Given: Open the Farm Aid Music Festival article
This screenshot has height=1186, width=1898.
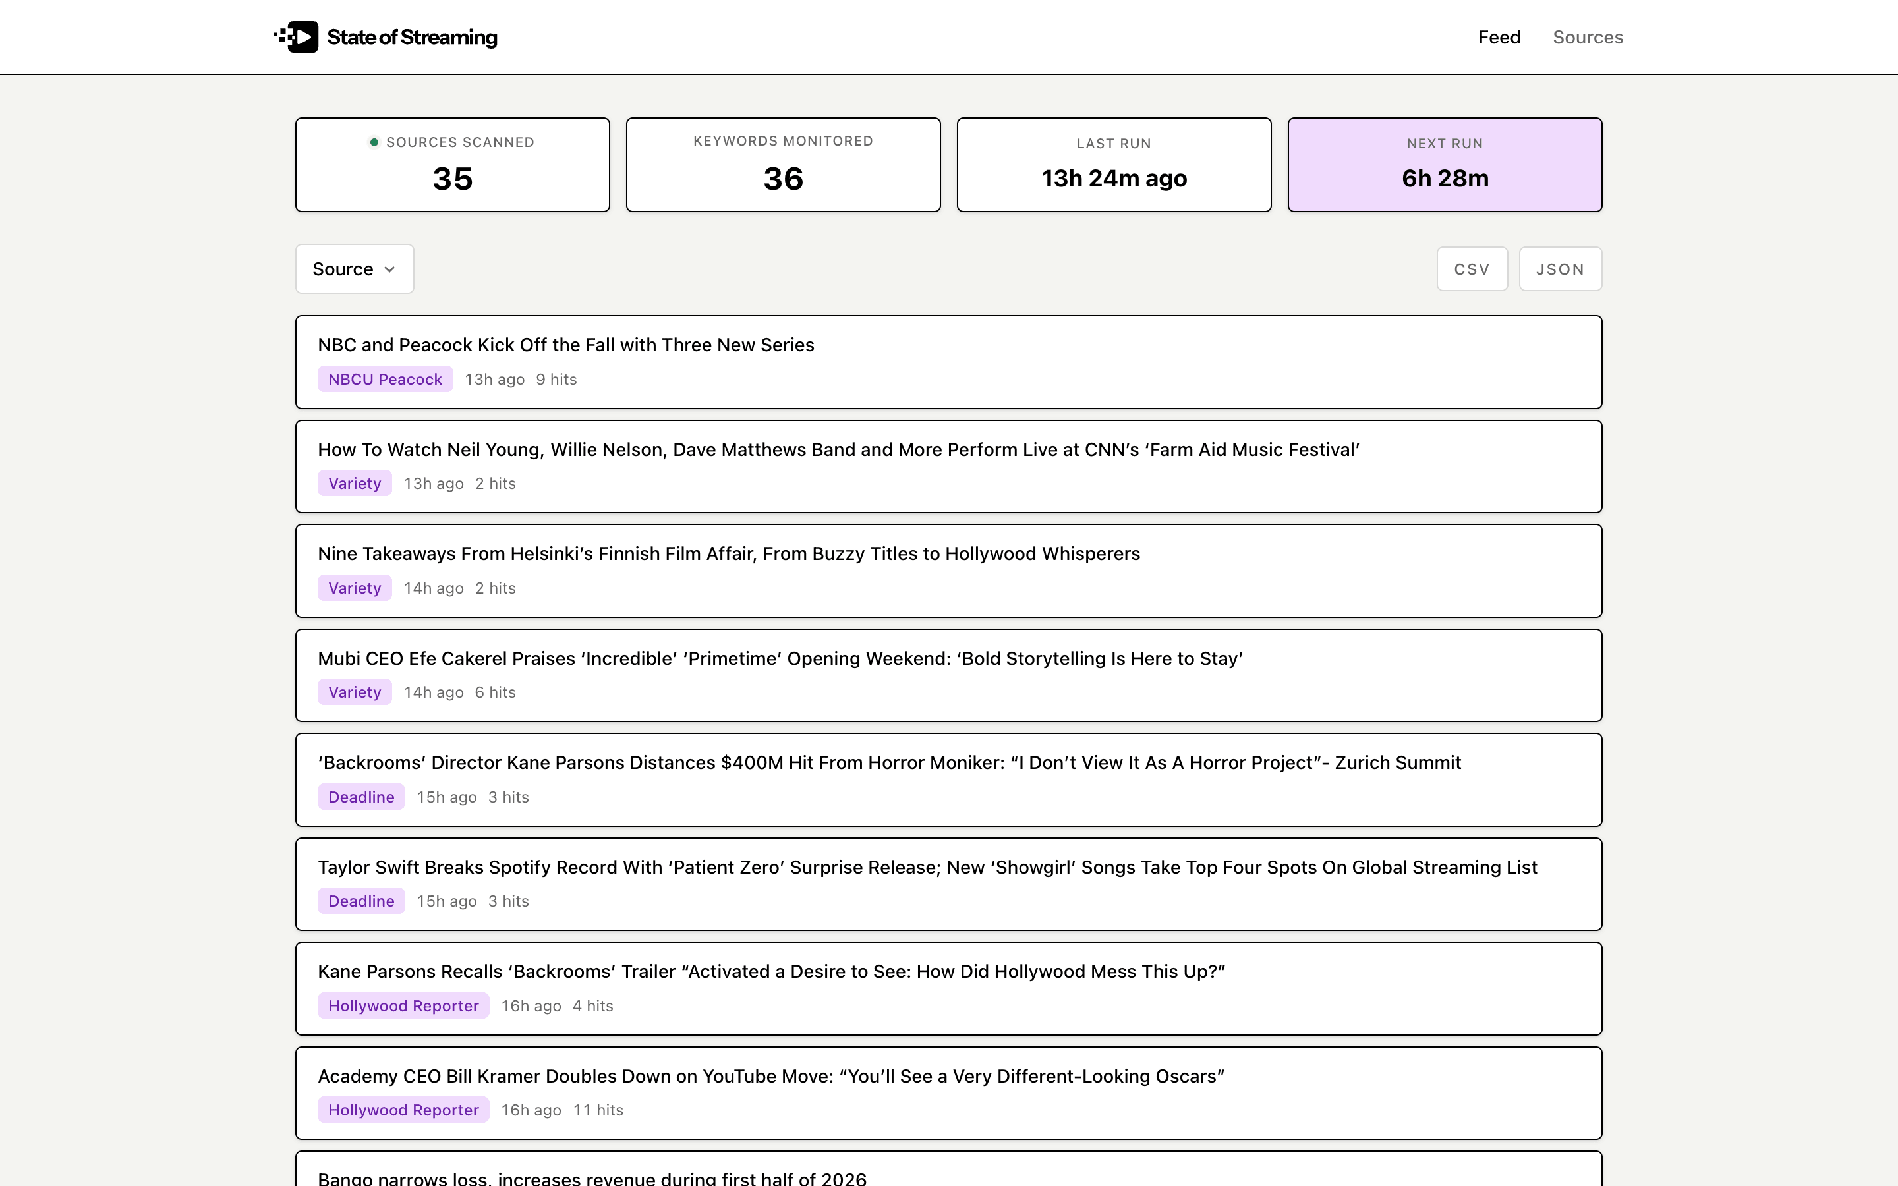Looking at the screenshot, I should pyautogui.click(x=838, y=449).
